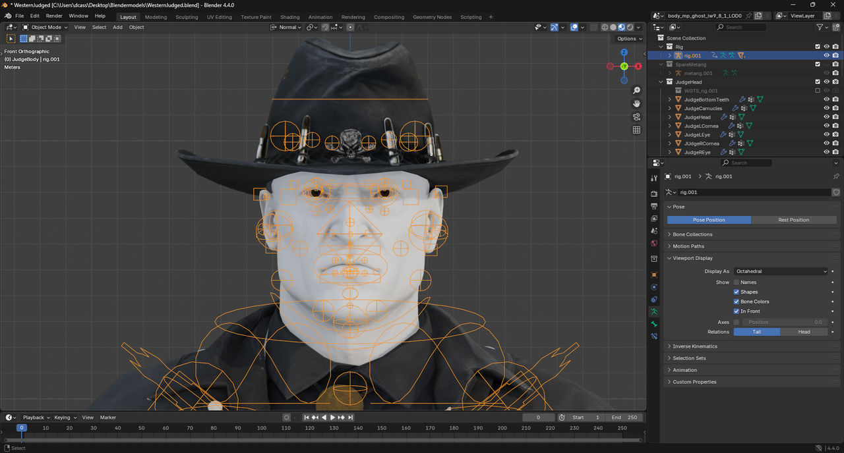The image size is (844, 453).
Task: Click the blue Z axis gizmo
Action: point(624,52)
